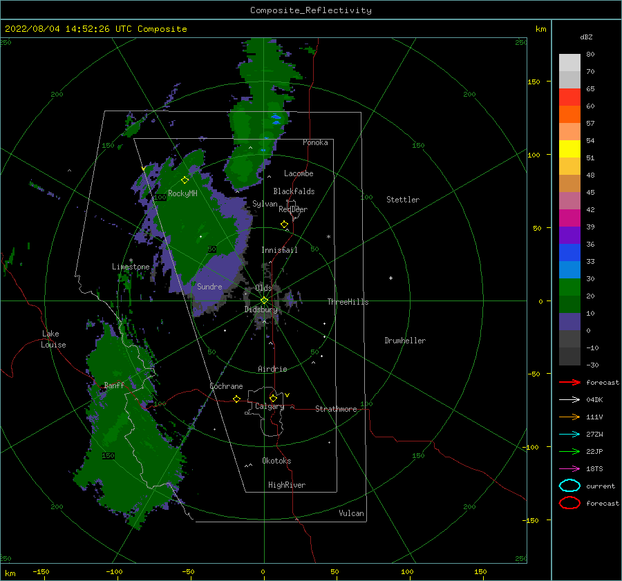Click the yellow diamond marker beside RockyMH
The image size is (622, 581).
pyautogui.click(x=185, y=180)
